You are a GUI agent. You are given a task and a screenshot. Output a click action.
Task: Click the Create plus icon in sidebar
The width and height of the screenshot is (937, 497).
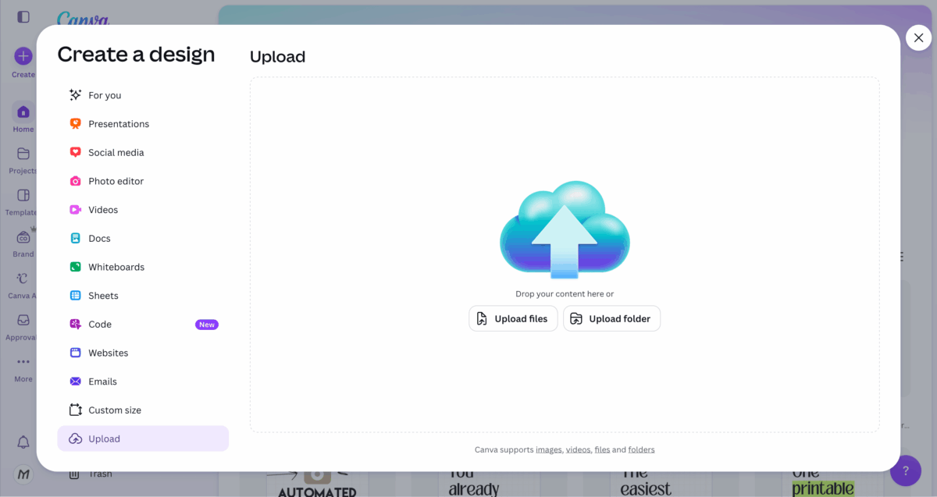[23, 56]
